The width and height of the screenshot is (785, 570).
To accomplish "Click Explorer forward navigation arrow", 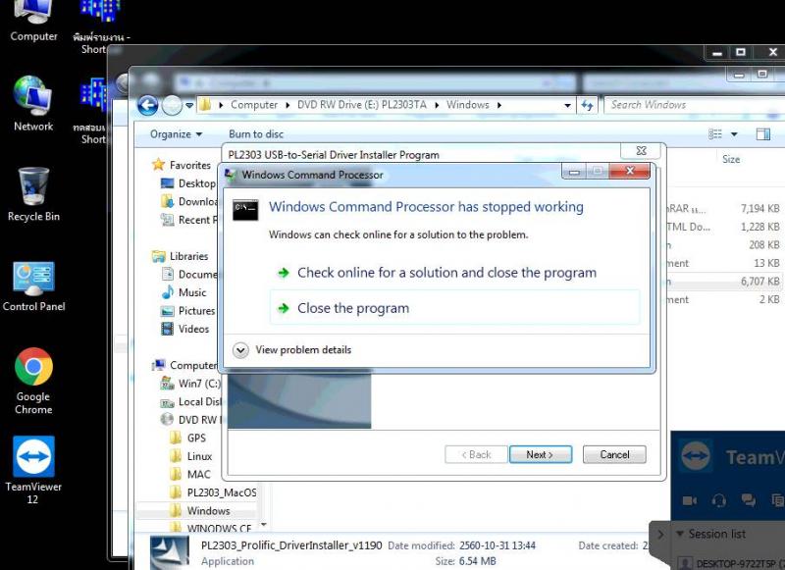I will [172, 105].
